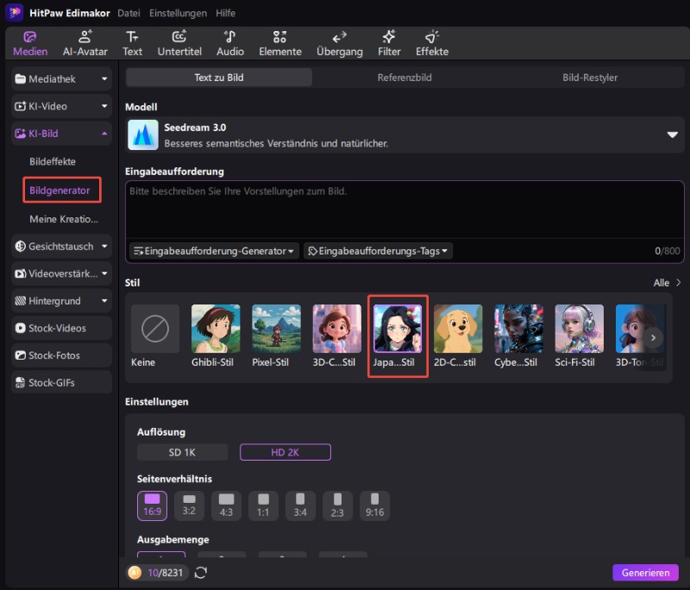Open Eingabeaufforderung-Generator dropdown
Screen dimensions: 690x590
[x=214, y=251]
